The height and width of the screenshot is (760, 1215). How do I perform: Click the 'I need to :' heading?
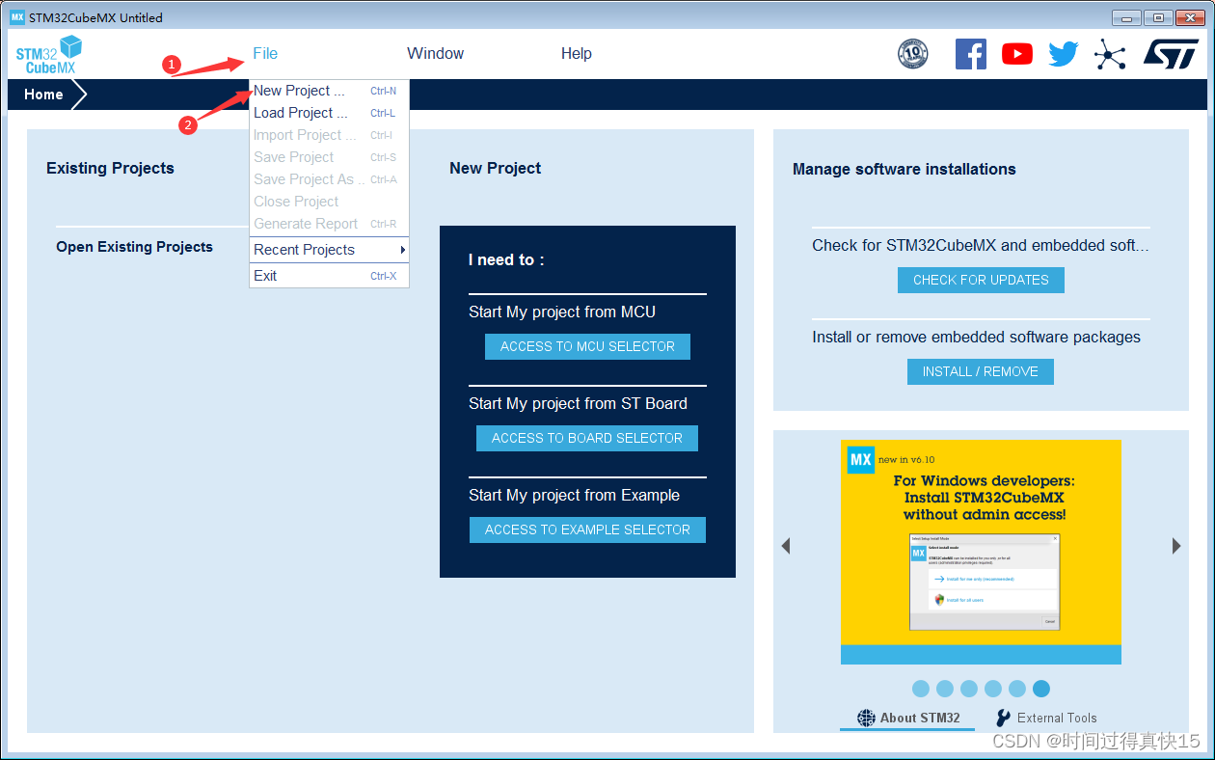coord(506,260)
